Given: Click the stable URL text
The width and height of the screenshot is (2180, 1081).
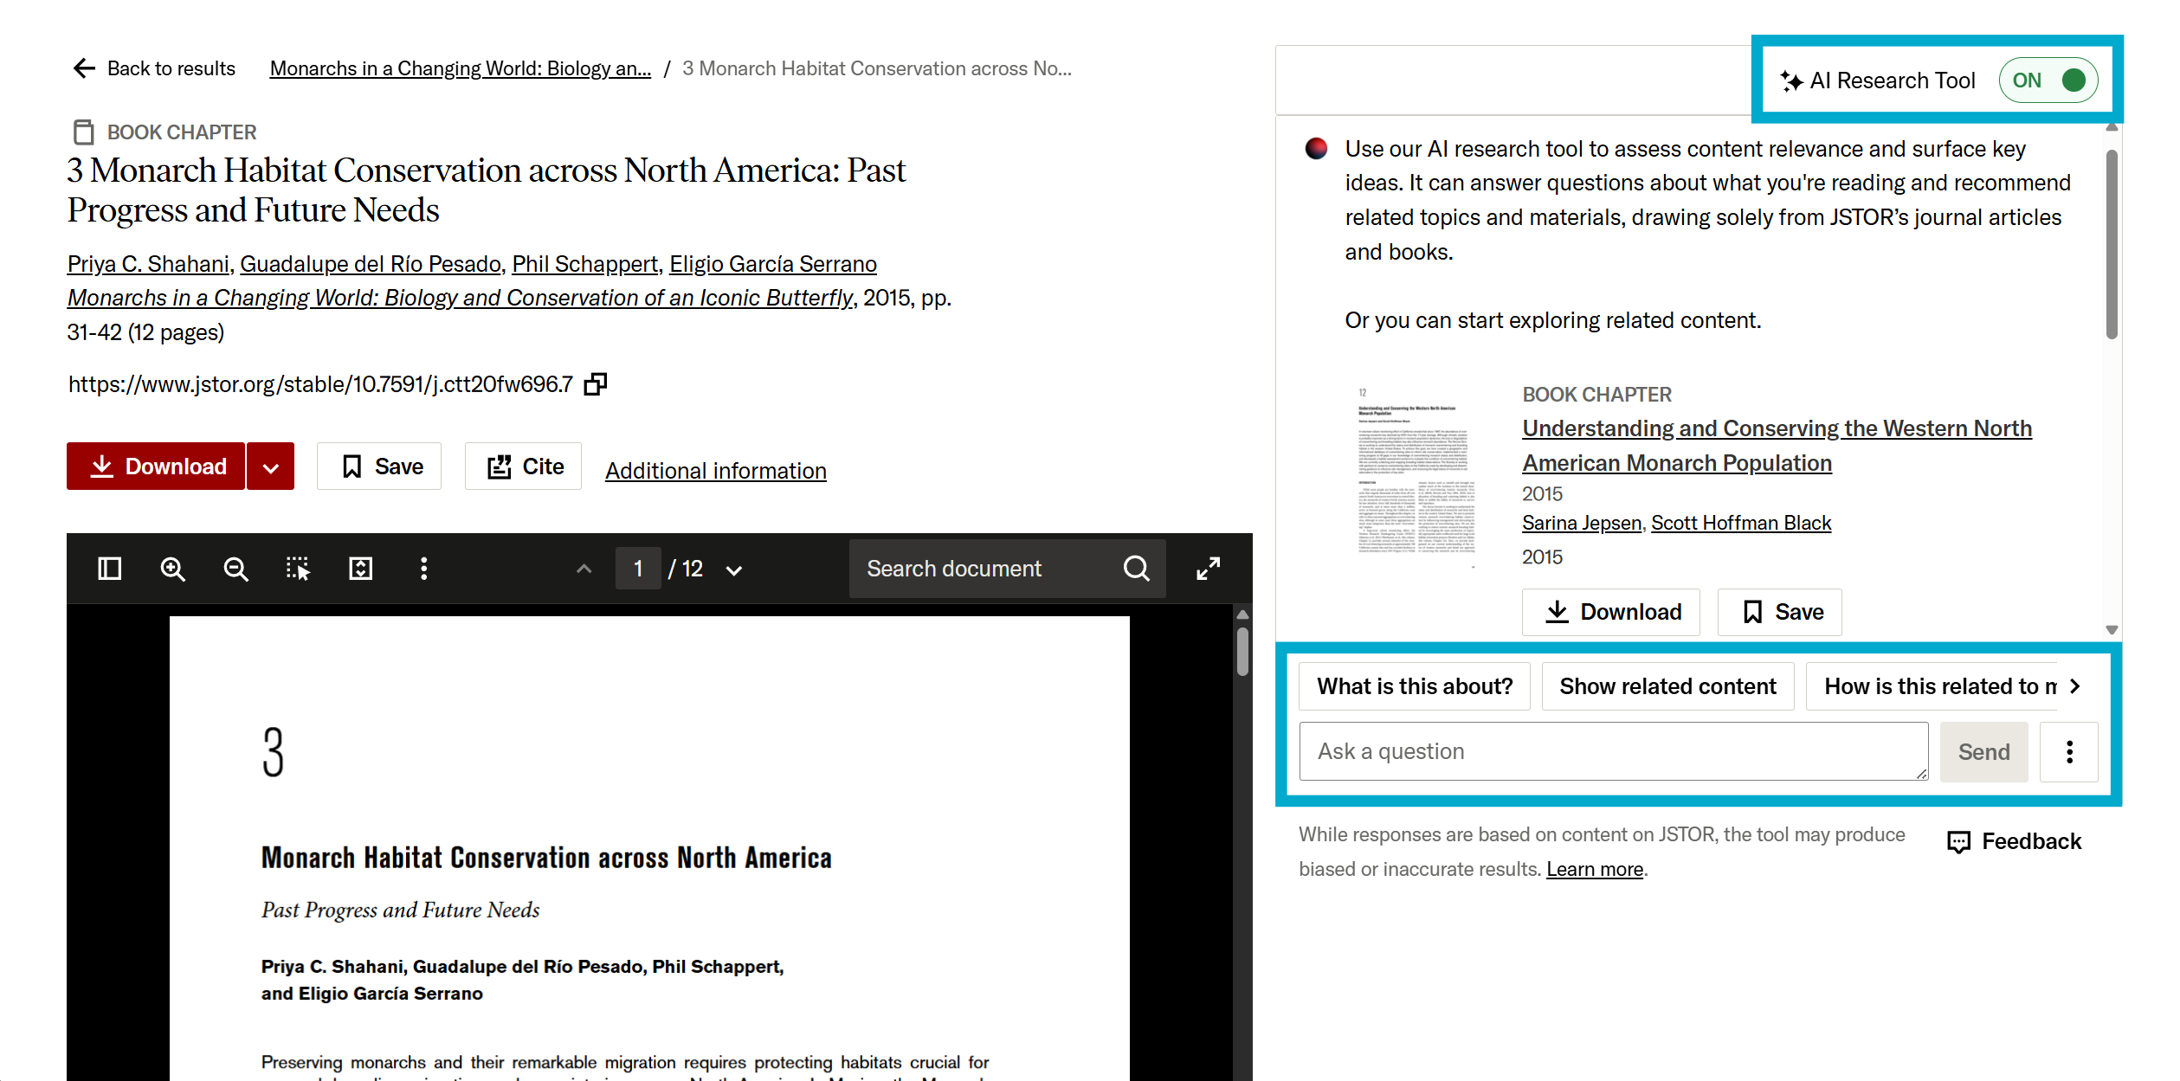Looking at the screenshot, I should [320, 384].
